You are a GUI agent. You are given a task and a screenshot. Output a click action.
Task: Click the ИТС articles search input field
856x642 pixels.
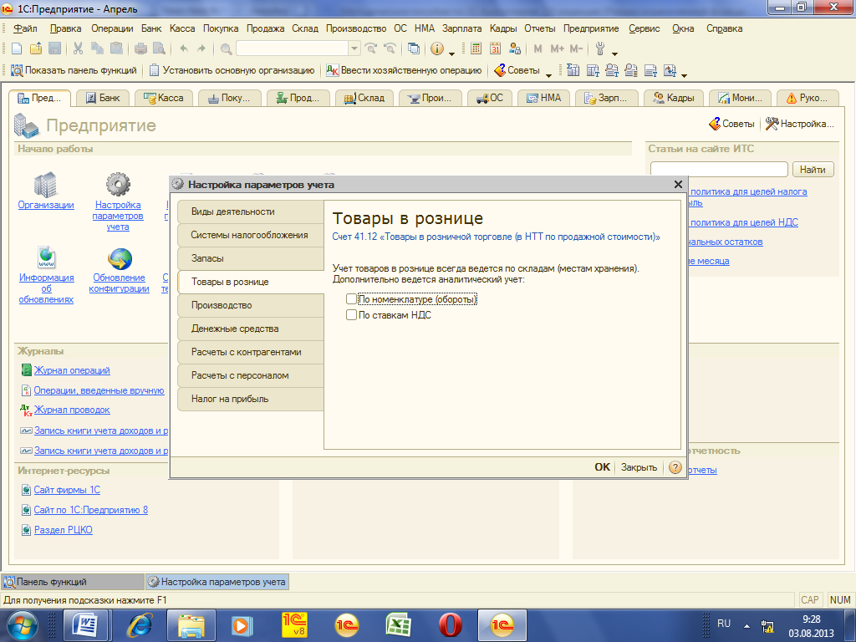tap(719, 169)
